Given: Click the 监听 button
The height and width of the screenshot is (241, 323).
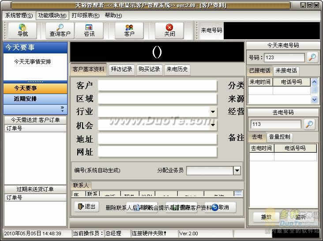Looking at the screenshot, I should [300, 217].
